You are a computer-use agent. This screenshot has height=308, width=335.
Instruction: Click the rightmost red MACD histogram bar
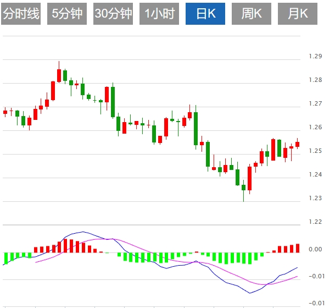point(298,248)
